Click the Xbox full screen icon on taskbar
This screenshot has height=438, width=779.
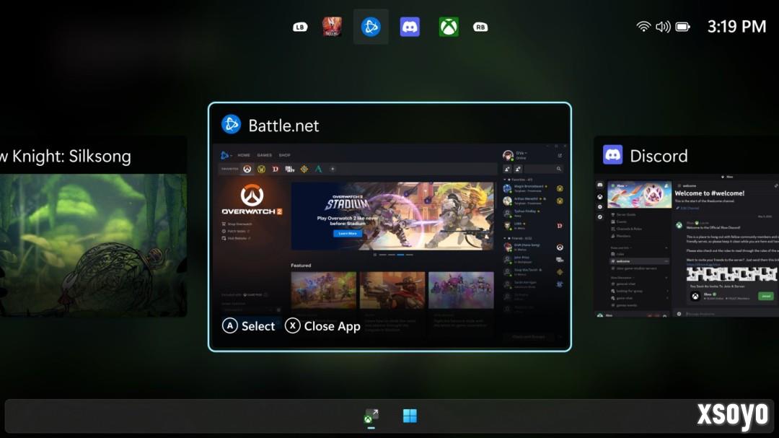371,416
